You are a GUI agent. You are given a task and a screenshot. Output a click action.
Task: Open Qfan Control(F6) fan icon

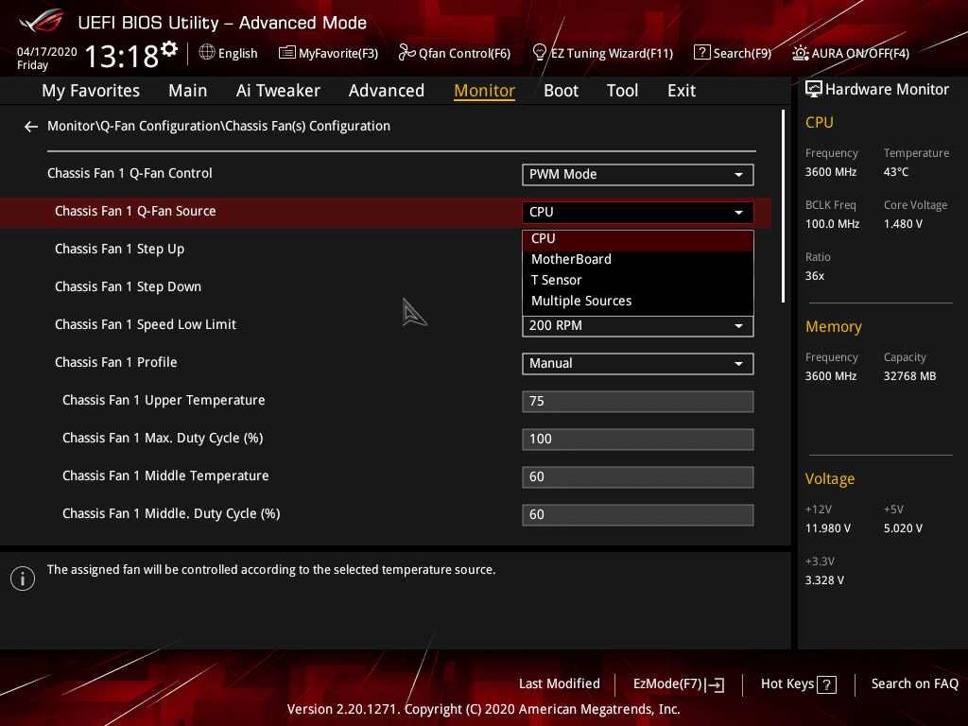[x=406, y=53]
